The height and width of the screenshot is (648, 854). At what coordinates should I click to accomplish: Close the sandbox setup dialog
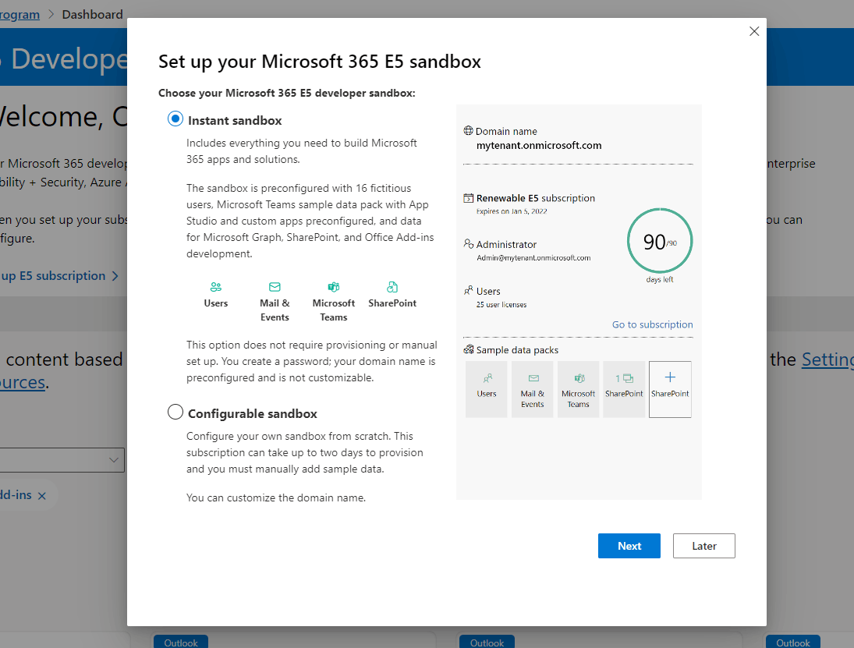coord(754,32)
